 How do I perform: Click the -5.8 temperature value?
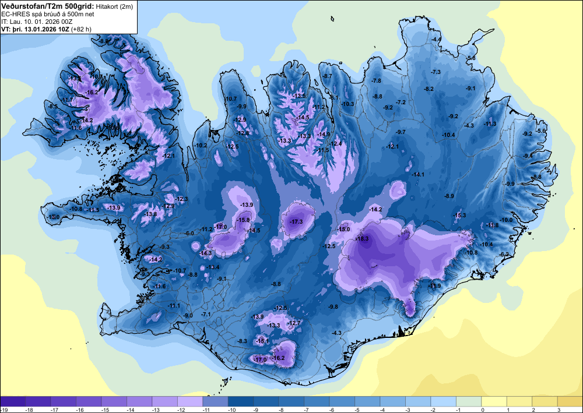(471, 58)
